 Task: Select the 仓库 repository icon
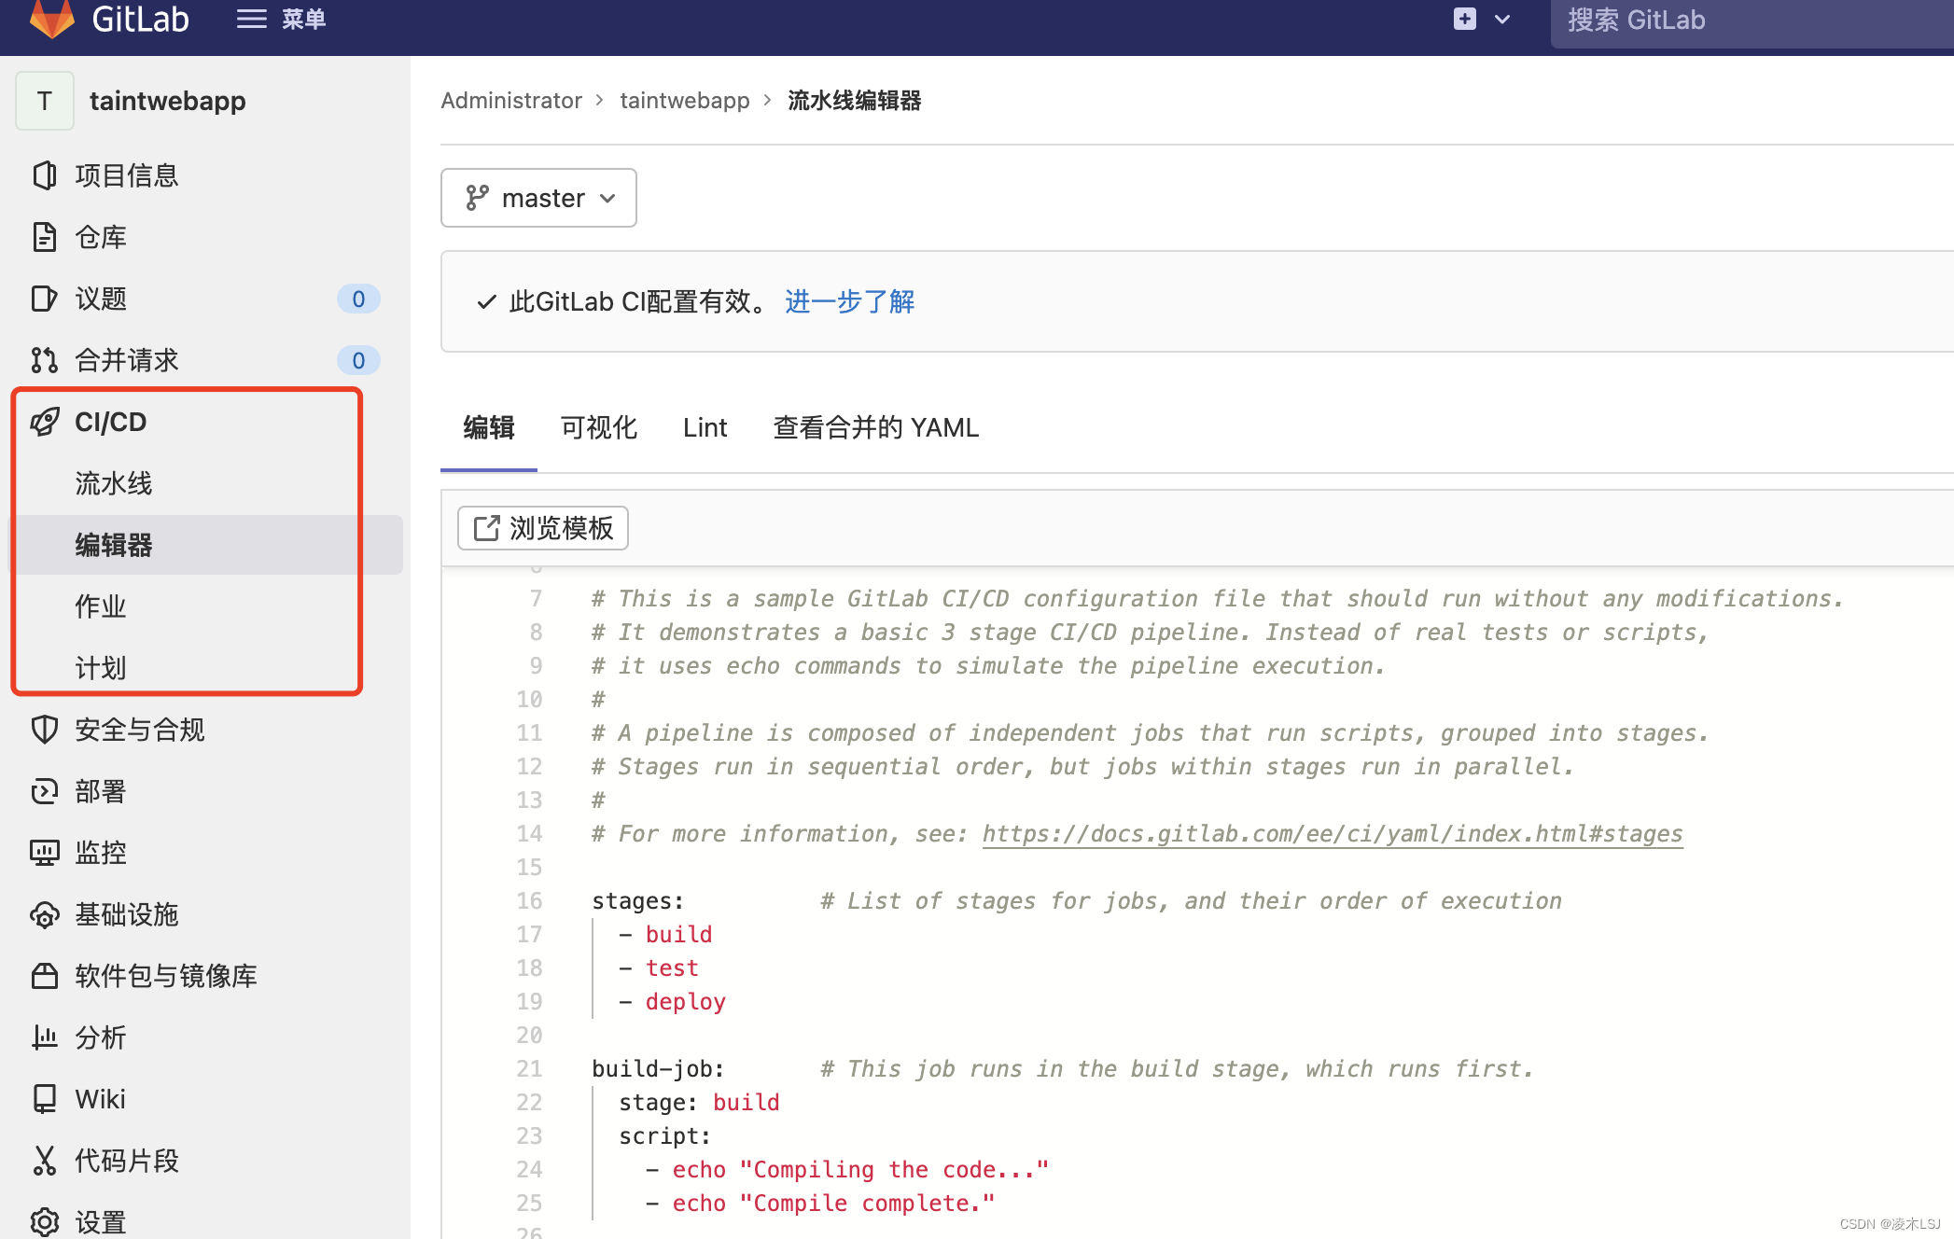coord(100,236)
